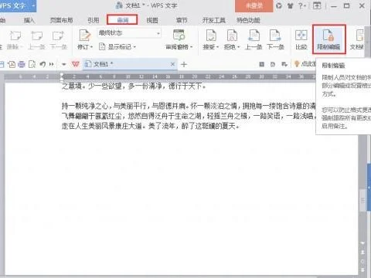Click the circular sync icon in title bar

pos(279,5)
